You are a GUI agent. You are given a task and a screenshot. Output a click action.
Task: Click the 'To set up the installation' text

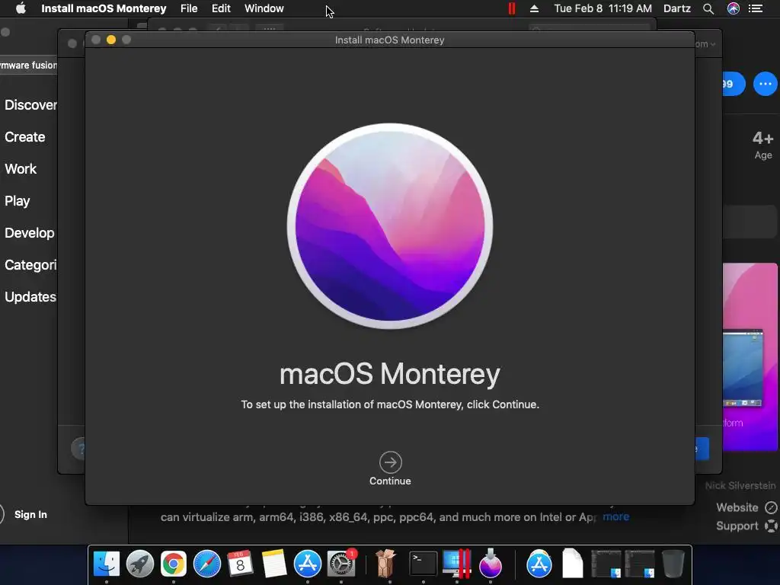coord(390,404)
